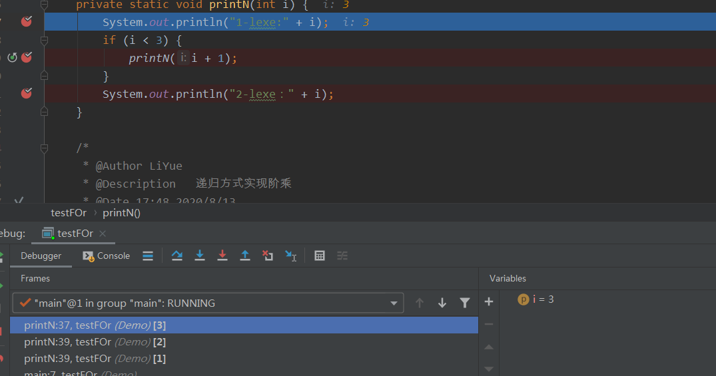Click the @Author LiYue comment text
The width and height of the screenshot is (716, 376).
pyautogui.click(x=139, y=166)
